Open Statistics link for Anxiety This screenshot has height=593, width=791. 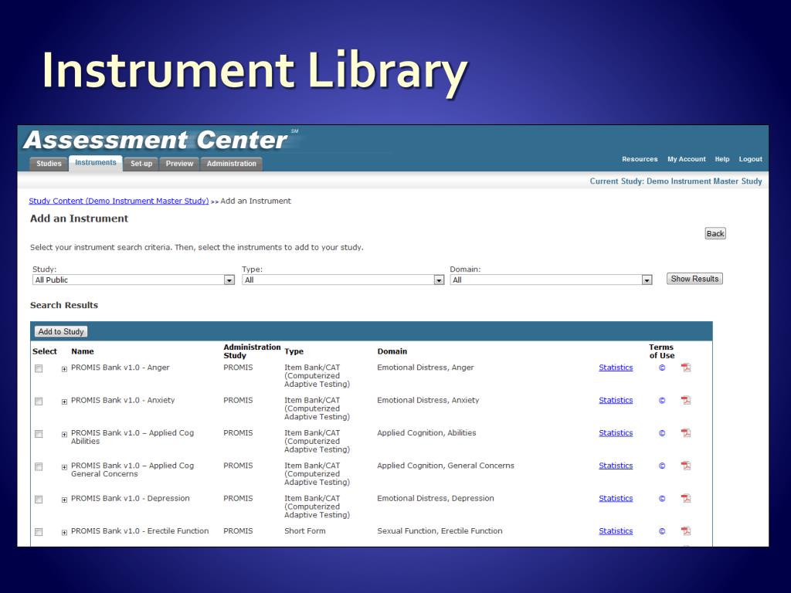coord(616,401)
